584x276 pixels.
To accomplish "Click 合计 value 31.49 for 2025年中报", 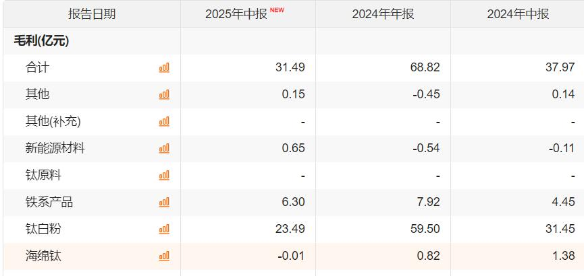I will [290, 67].
